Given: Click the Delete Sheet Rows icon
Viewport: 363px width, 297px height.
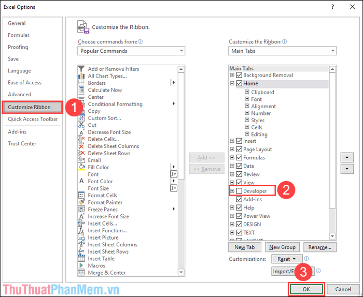Looking at the screenshot, I should point(81,153).
